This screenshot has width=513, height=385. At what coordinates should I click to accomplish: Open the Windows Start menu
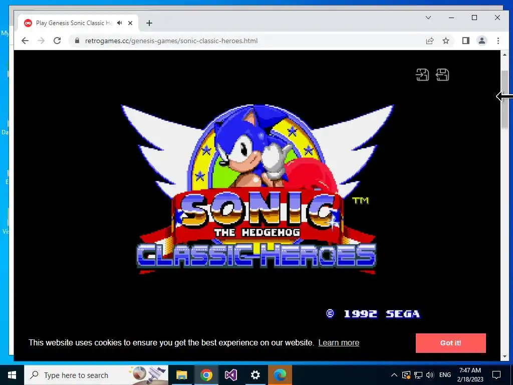(x=12, y=375)
